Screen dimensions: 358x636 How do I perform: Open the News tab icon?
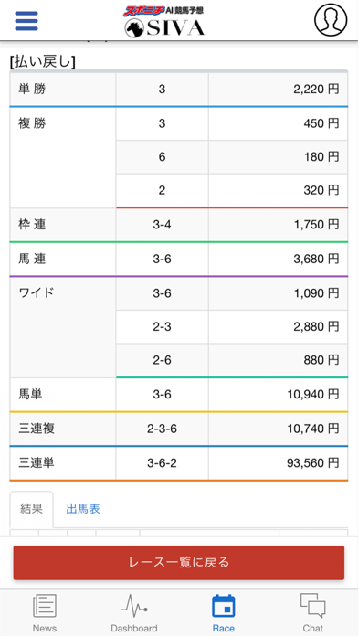coord(45,606)
